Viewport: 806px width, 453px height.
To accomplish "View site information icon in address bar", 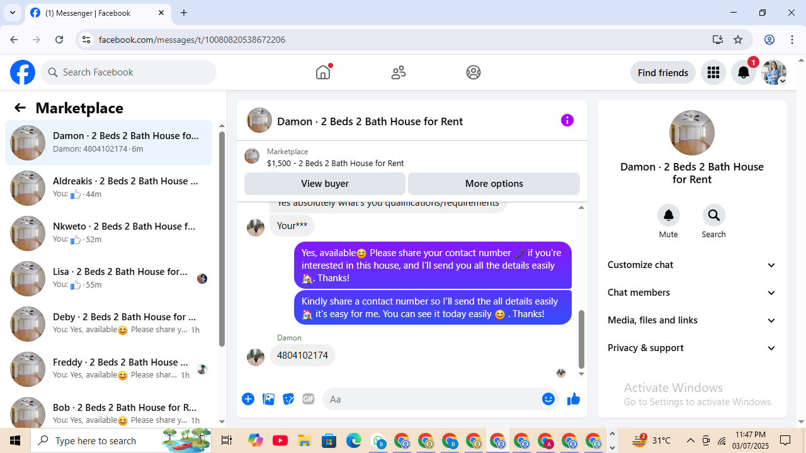I will click(86, 40).
